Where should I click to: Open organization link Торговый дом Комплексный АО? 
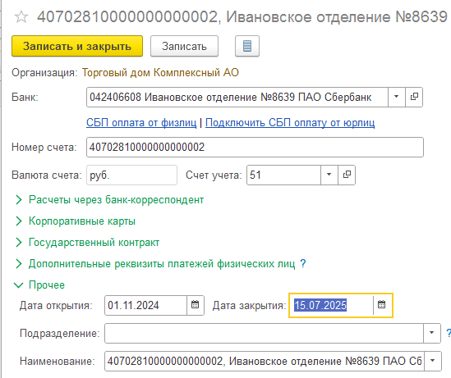point(160,73)
